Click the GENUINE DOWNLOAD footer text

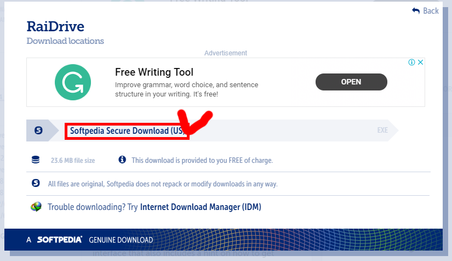(121, 240)
